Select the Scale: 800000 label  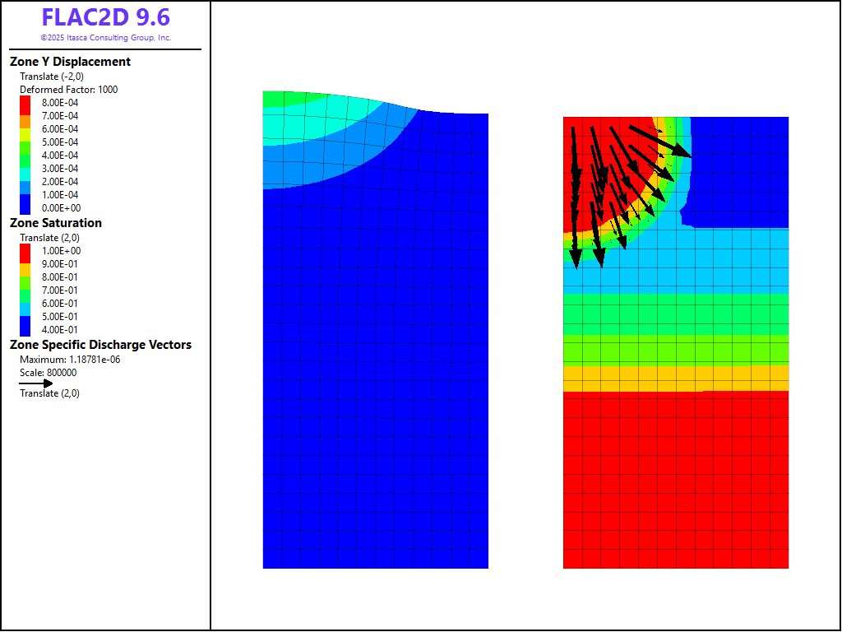[48, 372]
